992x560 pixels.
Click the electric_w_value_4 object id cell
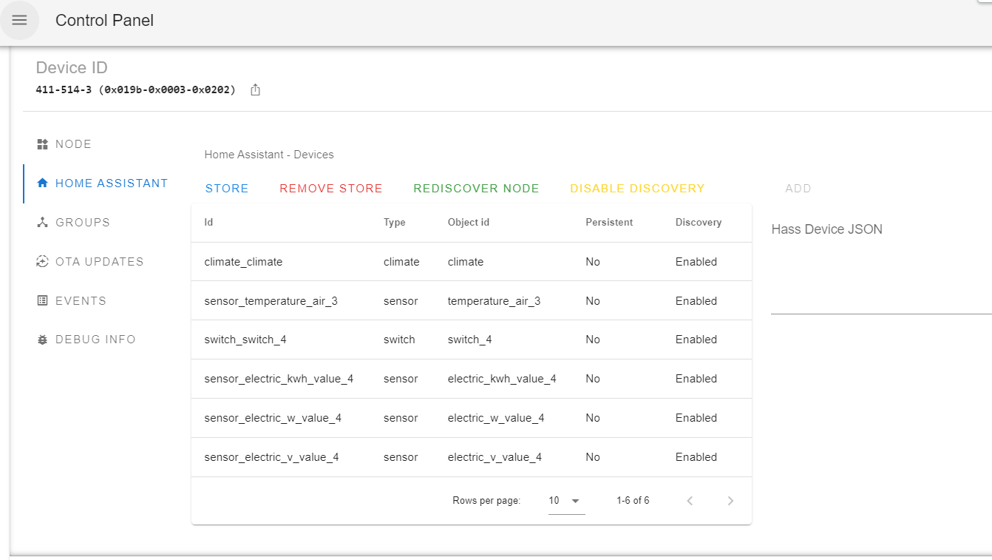pos(496,418)
